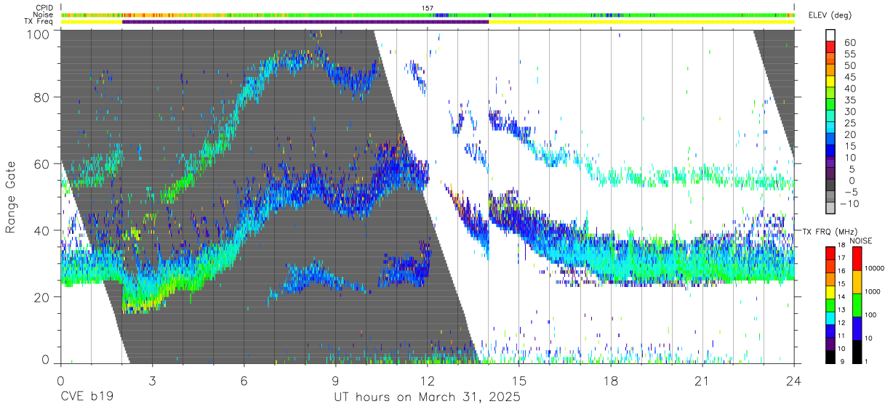Click the 6 tick label on UT hours axis
The image size is (893, 412).
point(244,380)
